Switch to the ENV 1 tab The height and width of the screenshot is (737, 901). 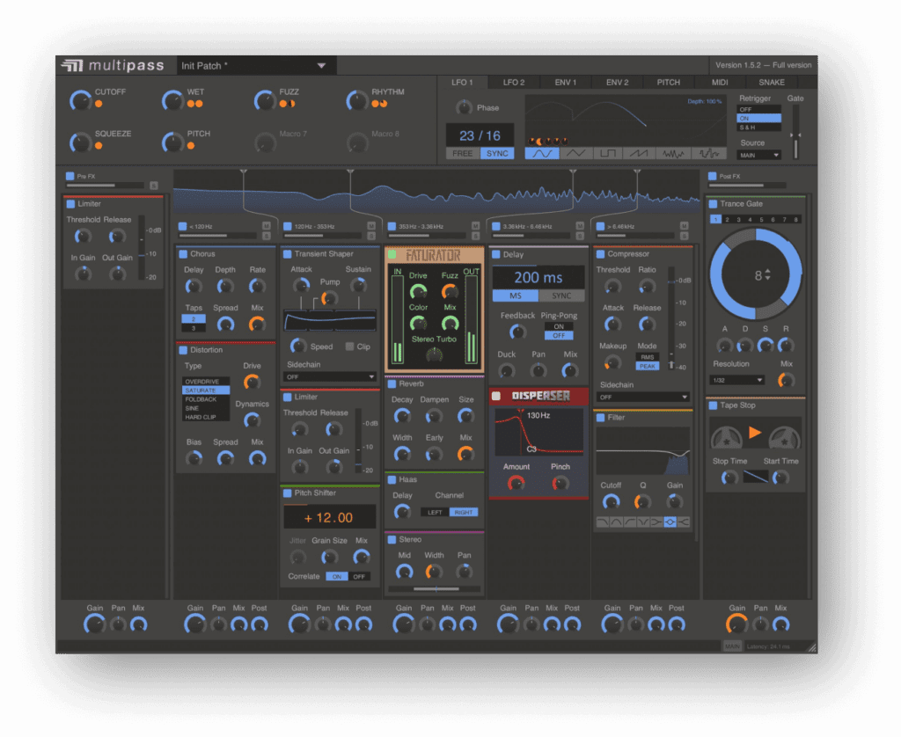point(565,83)
